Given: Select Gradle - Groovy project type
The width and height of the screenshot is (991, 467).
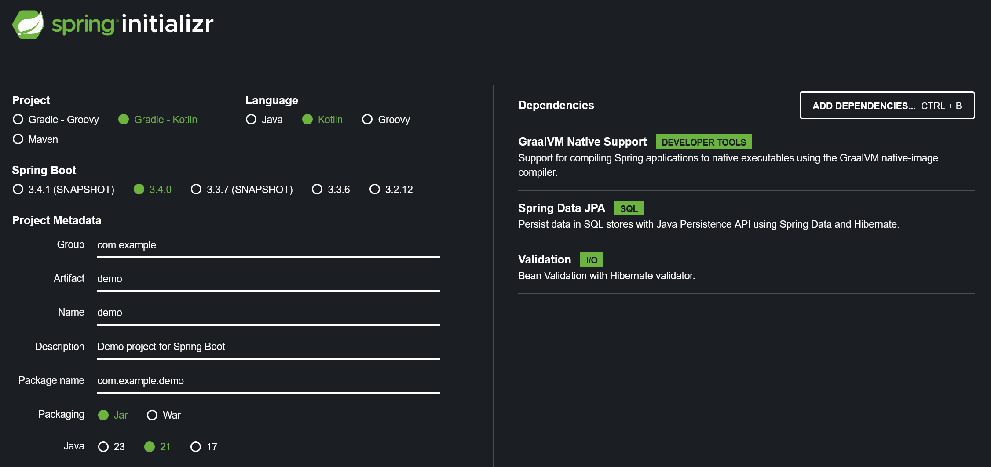Looking at the screenshot, I should (x=56, y=120).
